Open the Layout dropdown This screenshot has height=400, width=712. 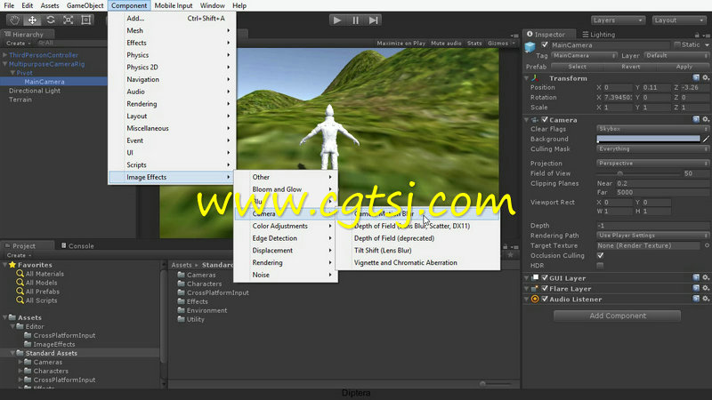click(678, 20)
